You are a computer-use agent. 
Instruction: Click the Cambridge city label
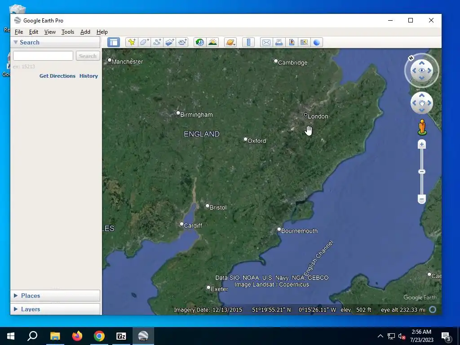coord(292,62)
